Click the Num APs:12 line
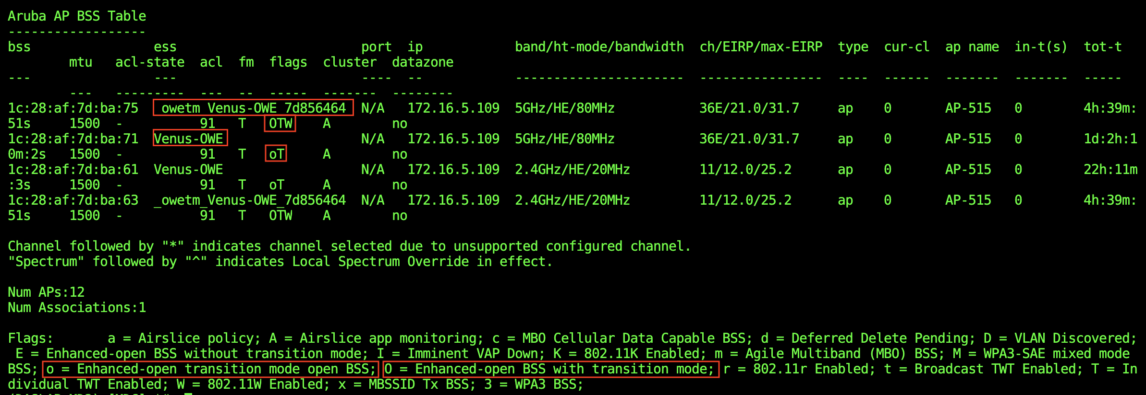Viewport: 1146px width, 395px height. pos(46,292)
